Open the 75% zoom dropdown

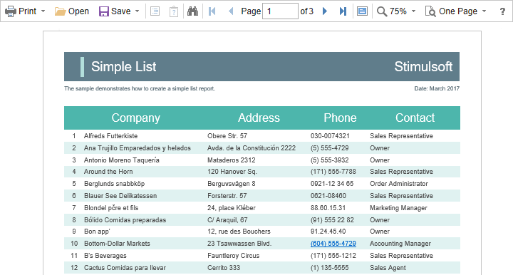pyautogui.click(x=413, y=11)
